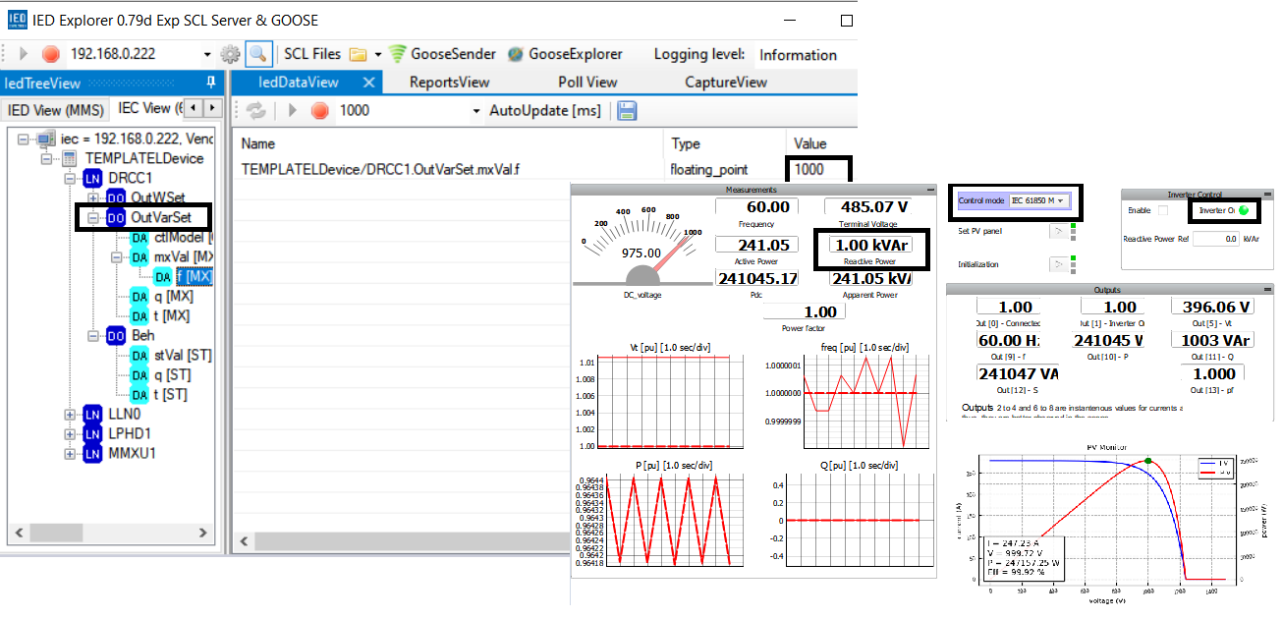Screen dimensions: 1282x619
Task: Open SCL Files folder icon
Action: pyautogui.click(x=358, y=54)
